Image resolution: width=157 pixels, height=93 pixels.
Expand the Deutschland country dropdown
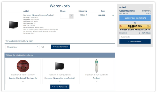[22, 47]
